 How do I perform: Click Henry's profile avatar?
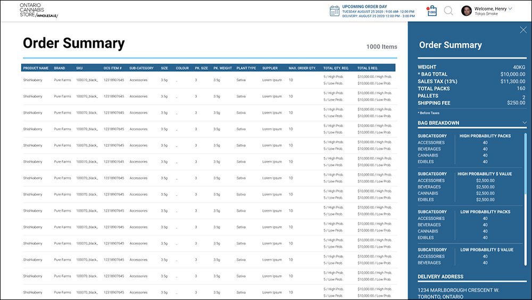[467, 11]
